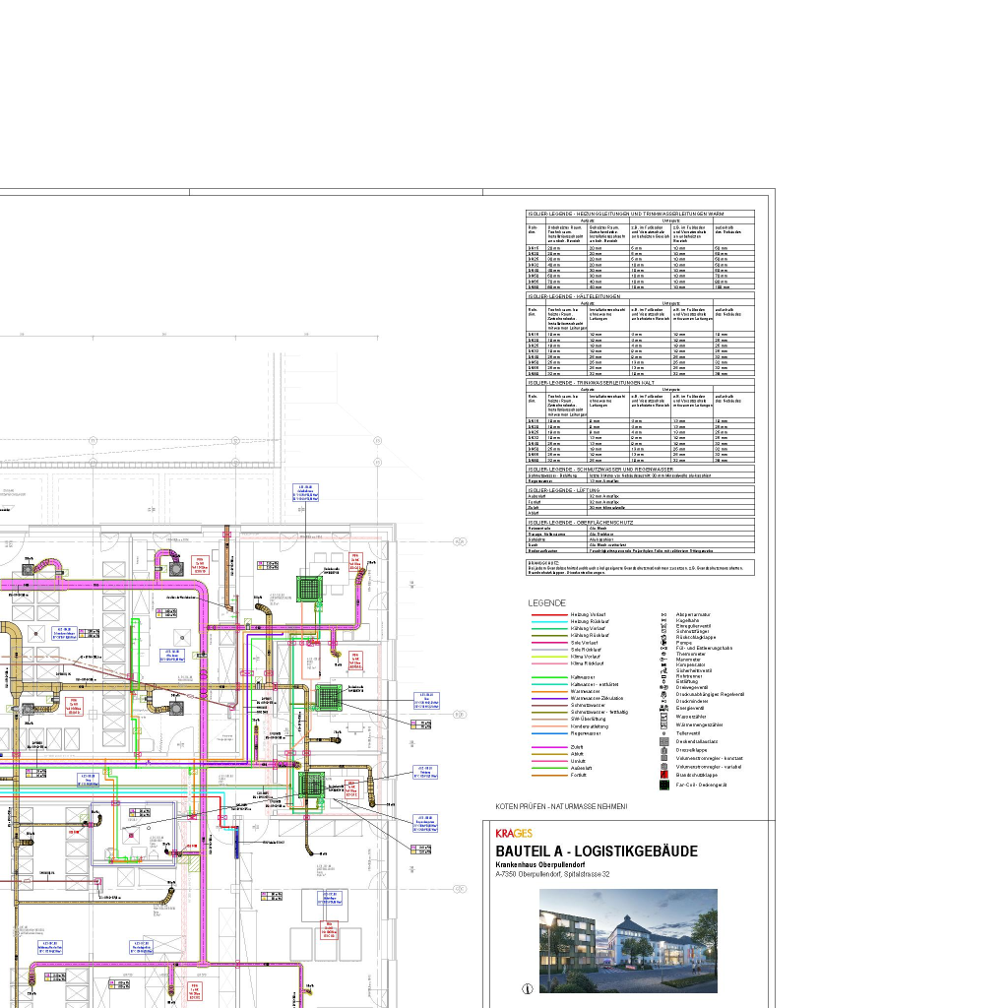
Task: Click the Isolier-Legende Kälteleitungen table header
Action: 576,295
